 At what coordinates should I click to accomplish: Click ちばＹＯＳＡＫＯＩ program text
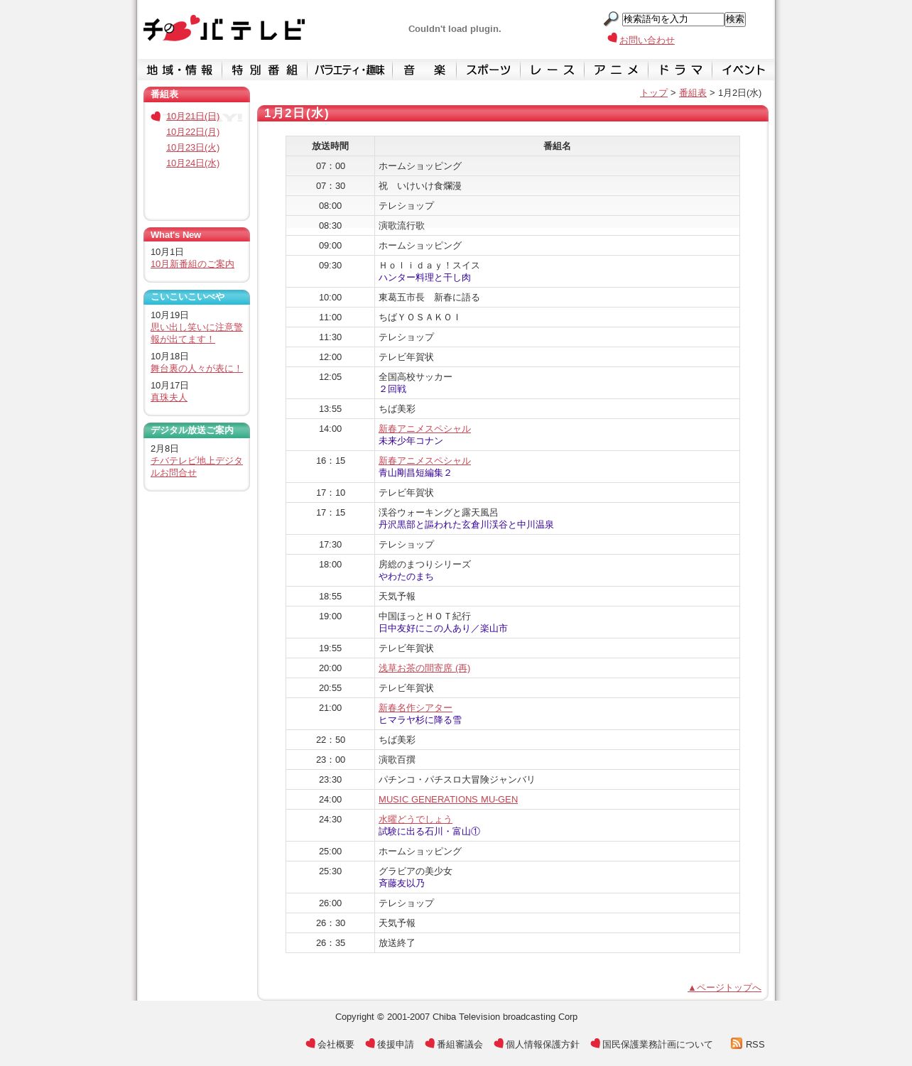[x=420, y=317]
